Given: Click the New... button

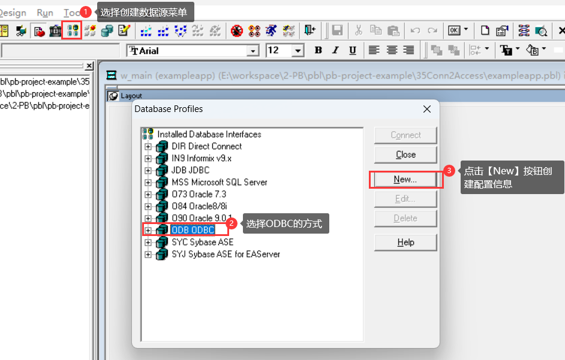Looking at the screenshot, I should (405, 179).
